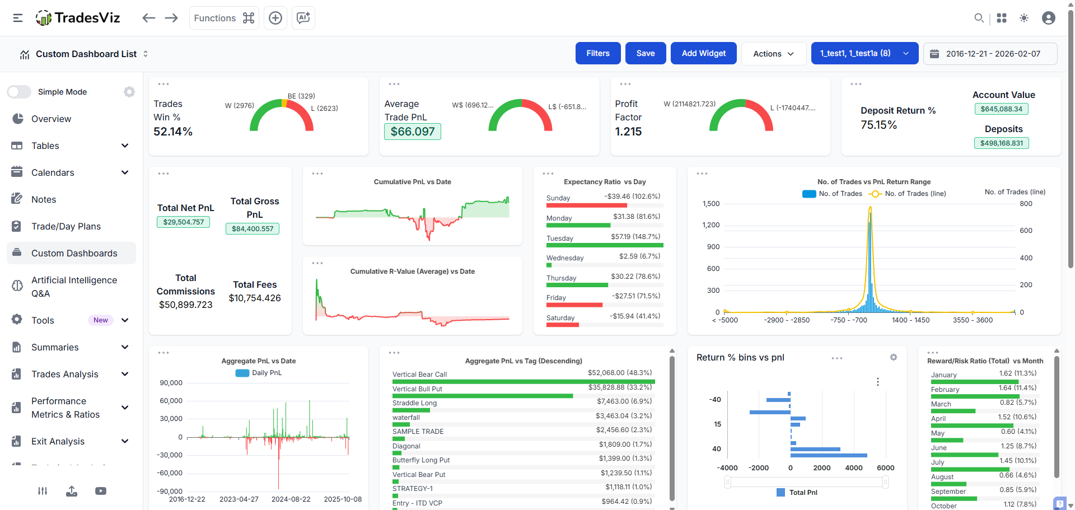The height and width of the screenshot is (510, 1075).
Task: Open the YouTube video icon in sidebar
Action: coord(101,491)
